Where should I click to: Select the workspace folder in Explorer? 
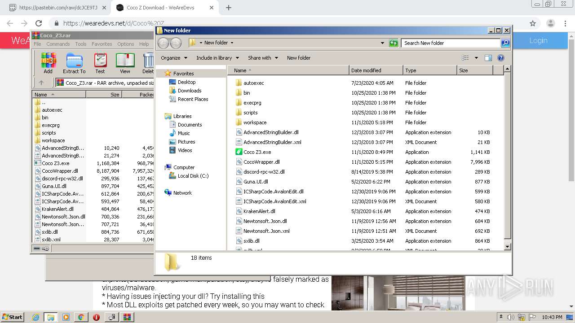point(255,122)
